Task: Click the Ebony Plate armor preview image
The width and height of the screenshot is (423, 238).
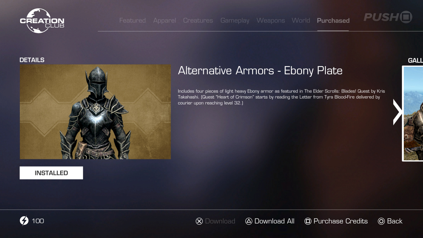Action: [96, 112]
